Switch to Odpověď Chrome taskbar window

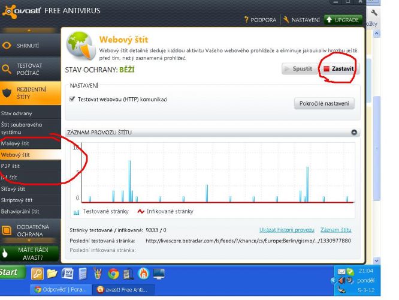61,290
